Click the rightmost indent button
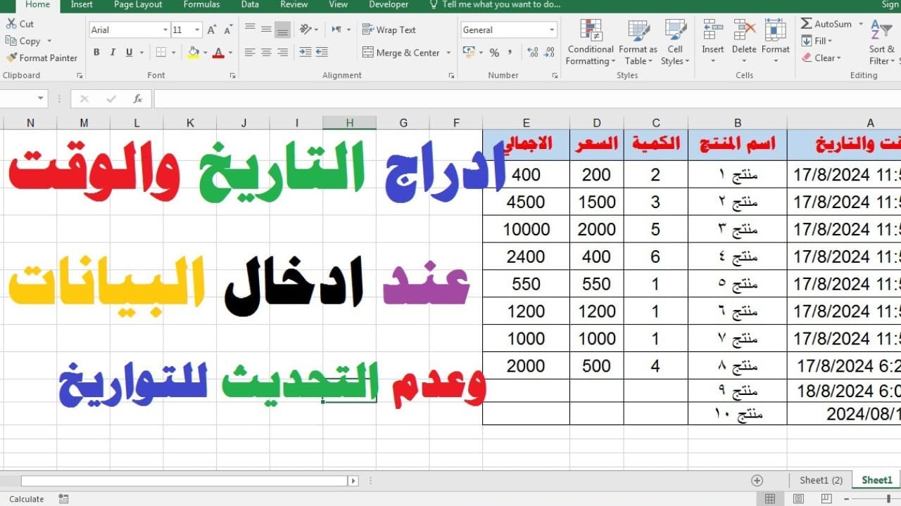 [x=322, y=52]
